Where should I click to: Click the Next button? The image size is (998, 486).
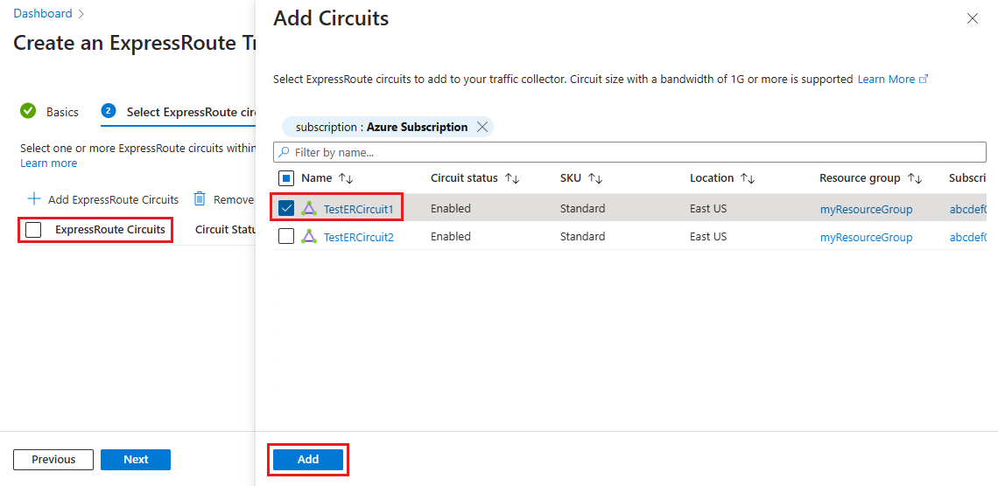(x=136, y=459)
